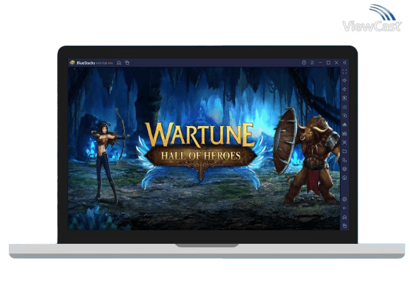Take a screenshot using the bracket icon

pos(345,142)
